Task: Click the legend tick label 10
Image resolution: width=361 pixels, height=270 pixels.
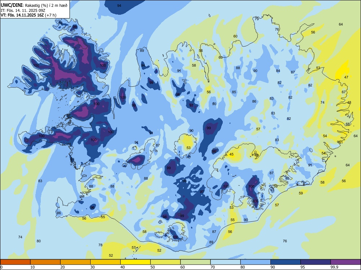Action: [x=32, y=267]
